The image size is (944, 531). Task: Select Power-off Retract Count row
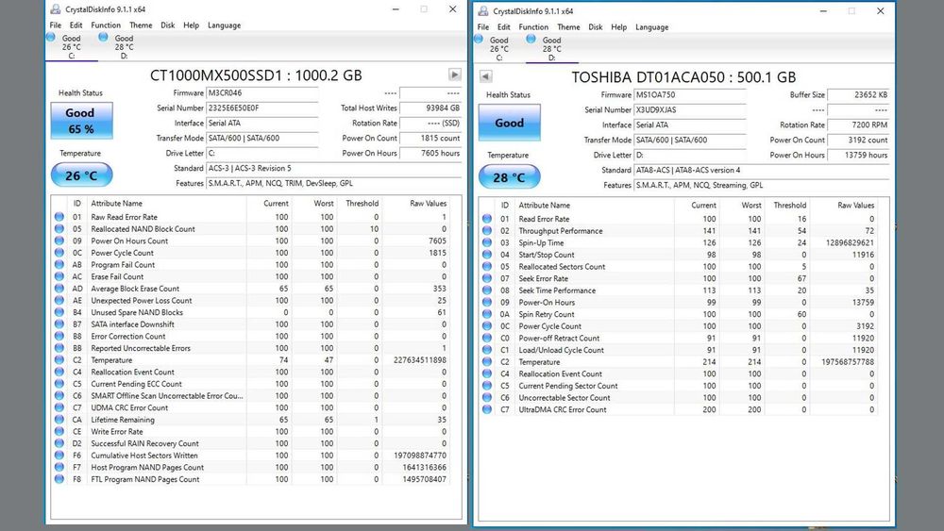[679, 338]
